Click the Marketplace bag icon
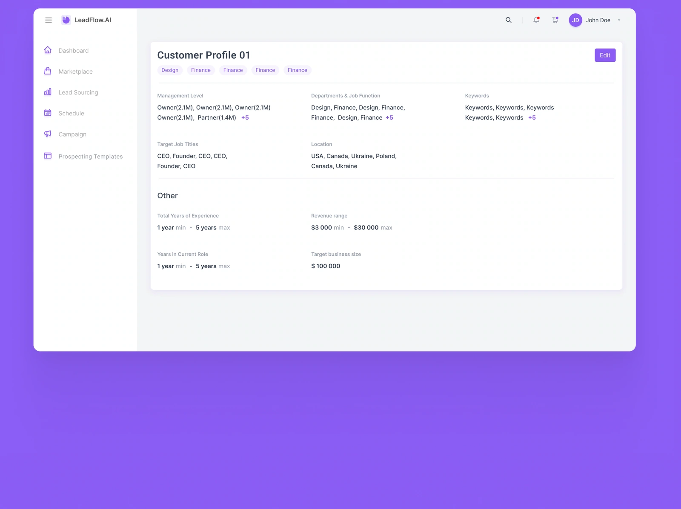Screen dimensions: 681x509 coord(48,71)
